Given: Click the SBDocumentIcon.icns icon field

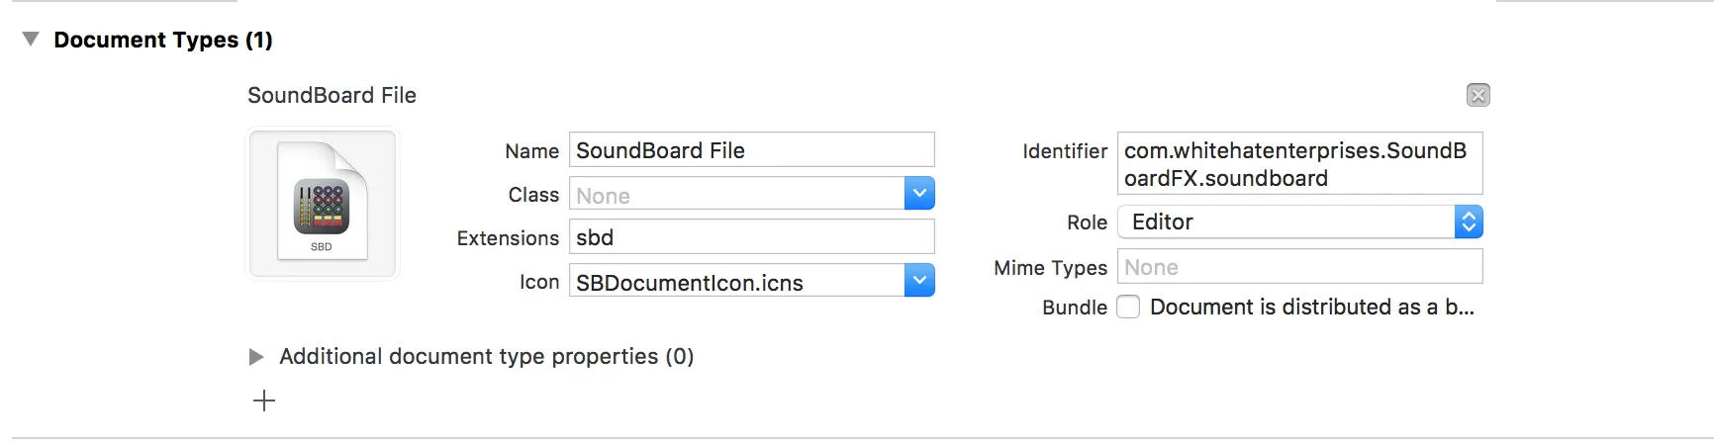Looking at the screenshot, I should 737,283.
